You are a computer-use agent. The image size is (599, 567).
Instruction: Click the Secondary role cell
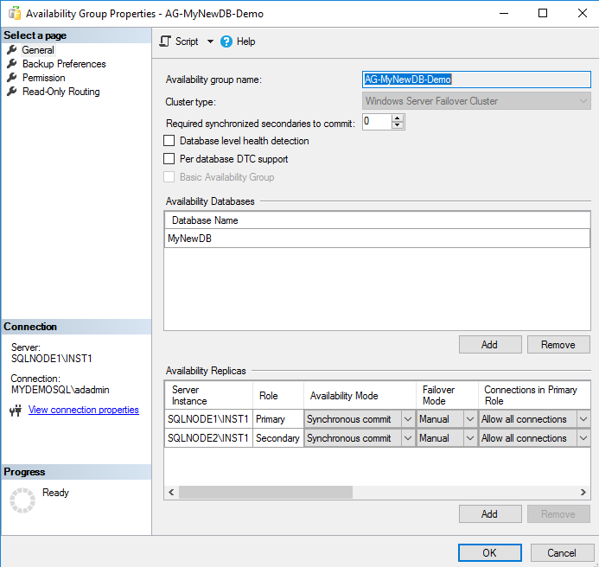click(x=278, y=438)
